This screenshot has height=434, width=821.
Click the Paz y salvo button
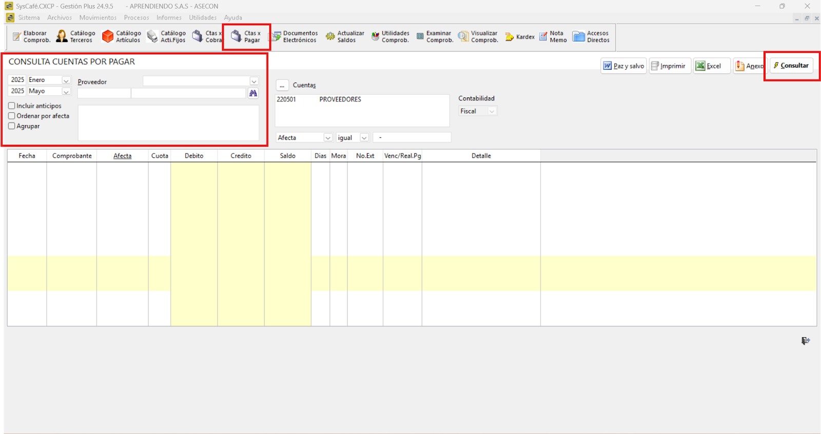(x=623, y=66)
